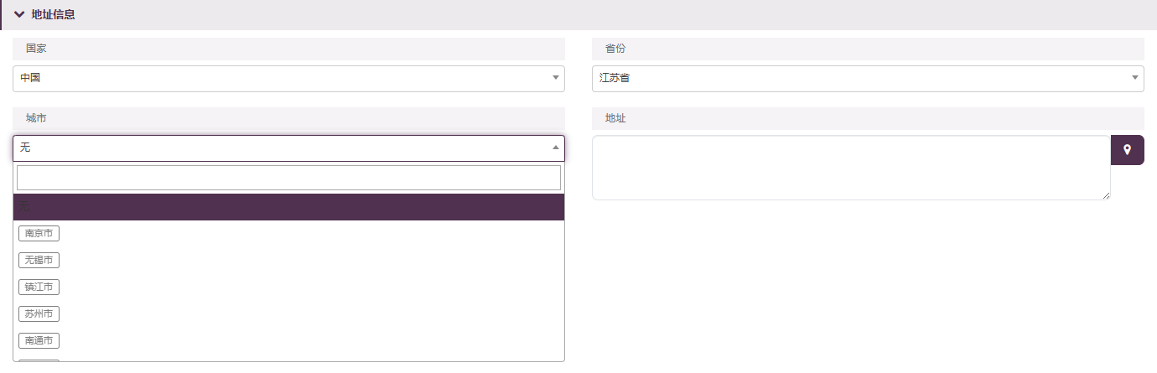Click the 地址信息 section header title

tap(53, 14)
